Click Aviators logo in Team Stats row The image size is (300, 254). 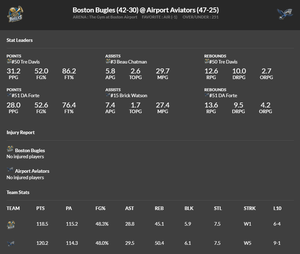11,243
